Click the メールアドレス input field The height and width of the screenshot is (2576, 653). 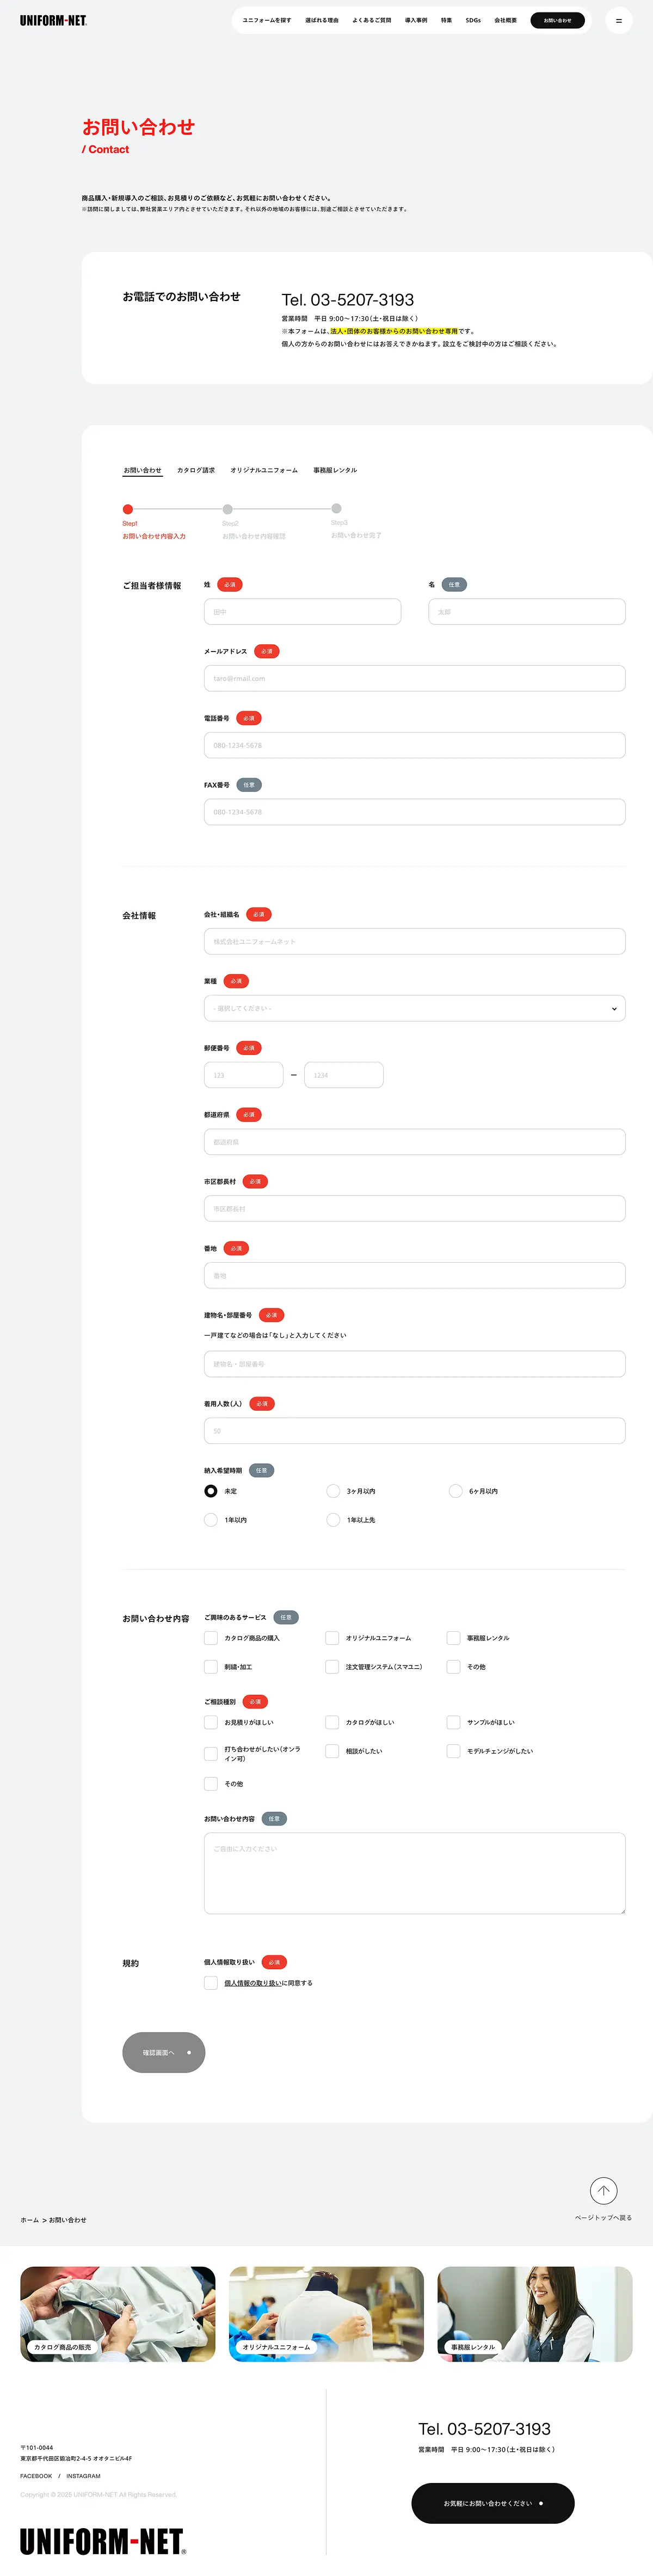[415, 678]
